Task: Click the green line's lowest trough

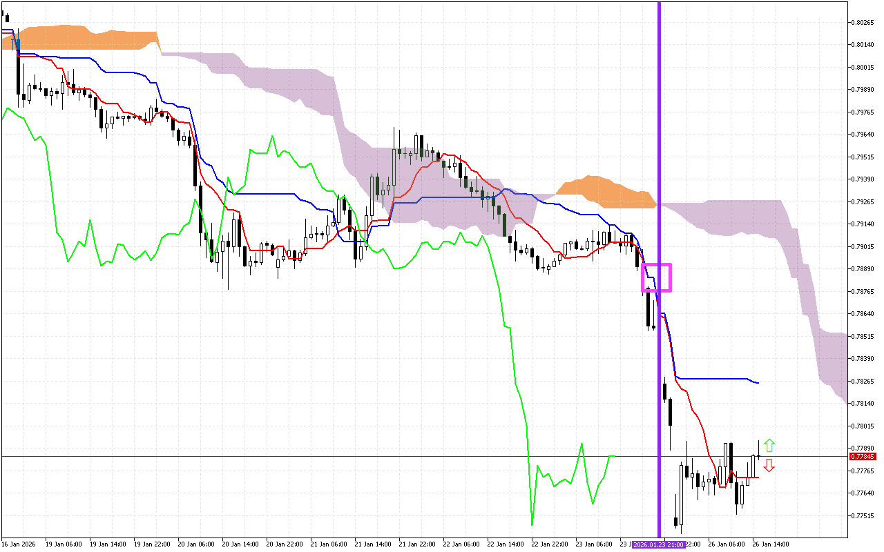Action: point(532,522)
